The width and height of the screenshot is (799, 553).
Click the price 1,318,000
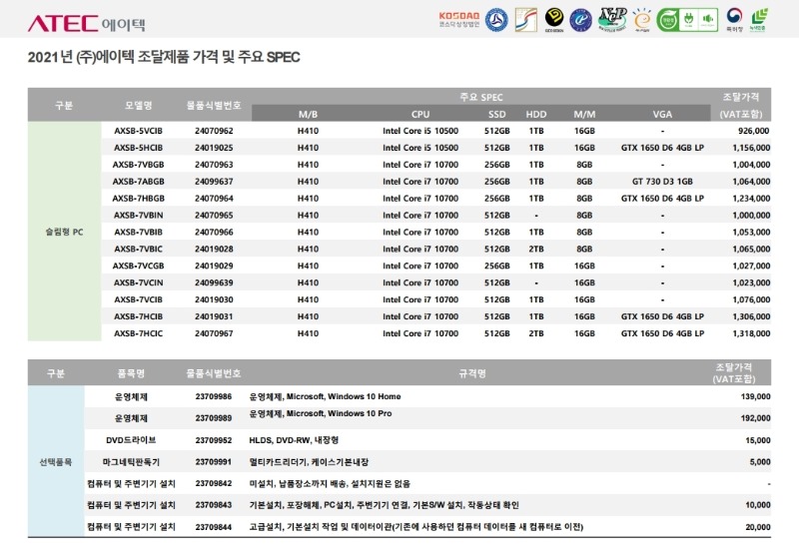(x=751, y=333)
